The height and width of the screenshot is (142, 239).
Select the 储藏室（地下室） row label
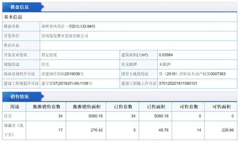tap(14, 130)
